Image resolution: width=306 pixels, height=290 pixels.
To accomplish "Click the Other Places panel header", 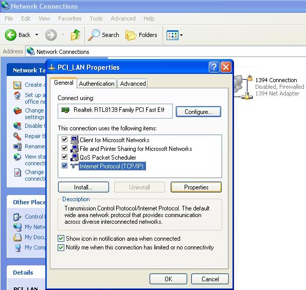I will 26,202.
